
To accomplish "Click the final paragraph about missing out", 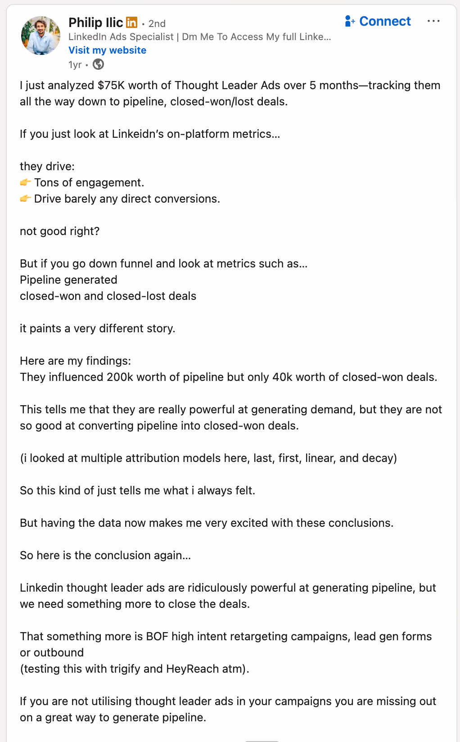I will click(228, 709).
